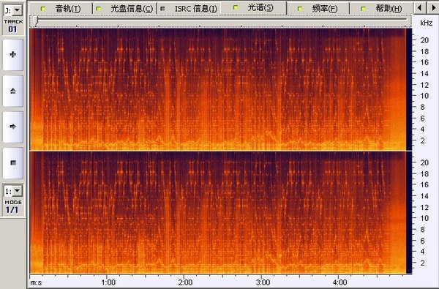The width and height of the screenshot is (439, 289).
Task: Switch to the 频率(F) tab
Action: 318,8
